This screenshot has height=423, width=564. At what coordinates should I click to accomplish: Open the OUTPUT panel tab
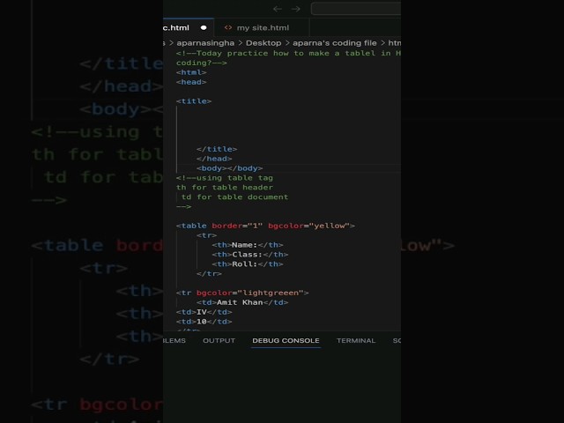click(x=219, y=340)
